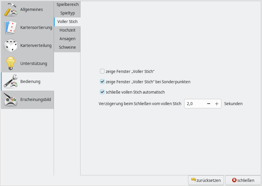Select the Hochzeit tab
This screenshot has height=186, width=262.
point(67,30)
